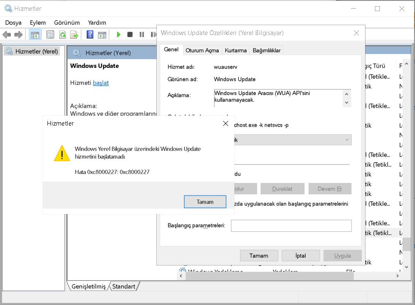Click the Görünen ad value Windows Update
Image resolution: width=415 pixels, height=305 pixels.
(x=235, y=79)
